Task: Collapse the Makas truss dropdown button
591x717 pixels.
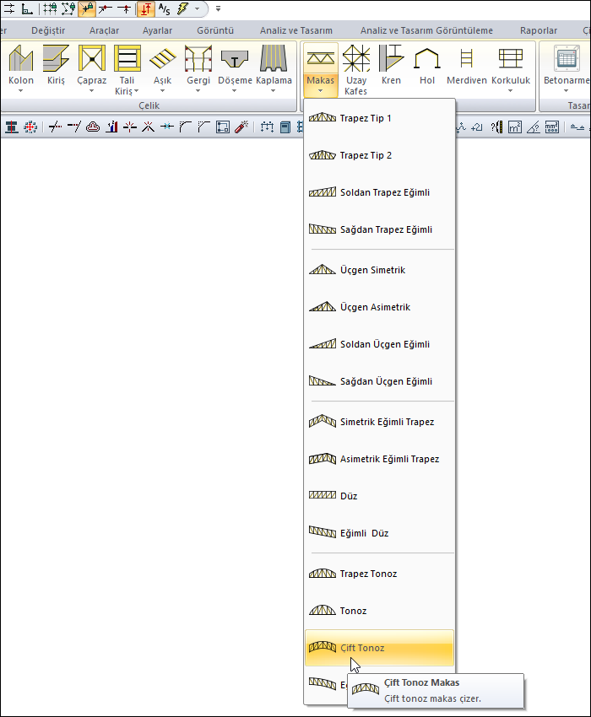Action: [320, 69]
